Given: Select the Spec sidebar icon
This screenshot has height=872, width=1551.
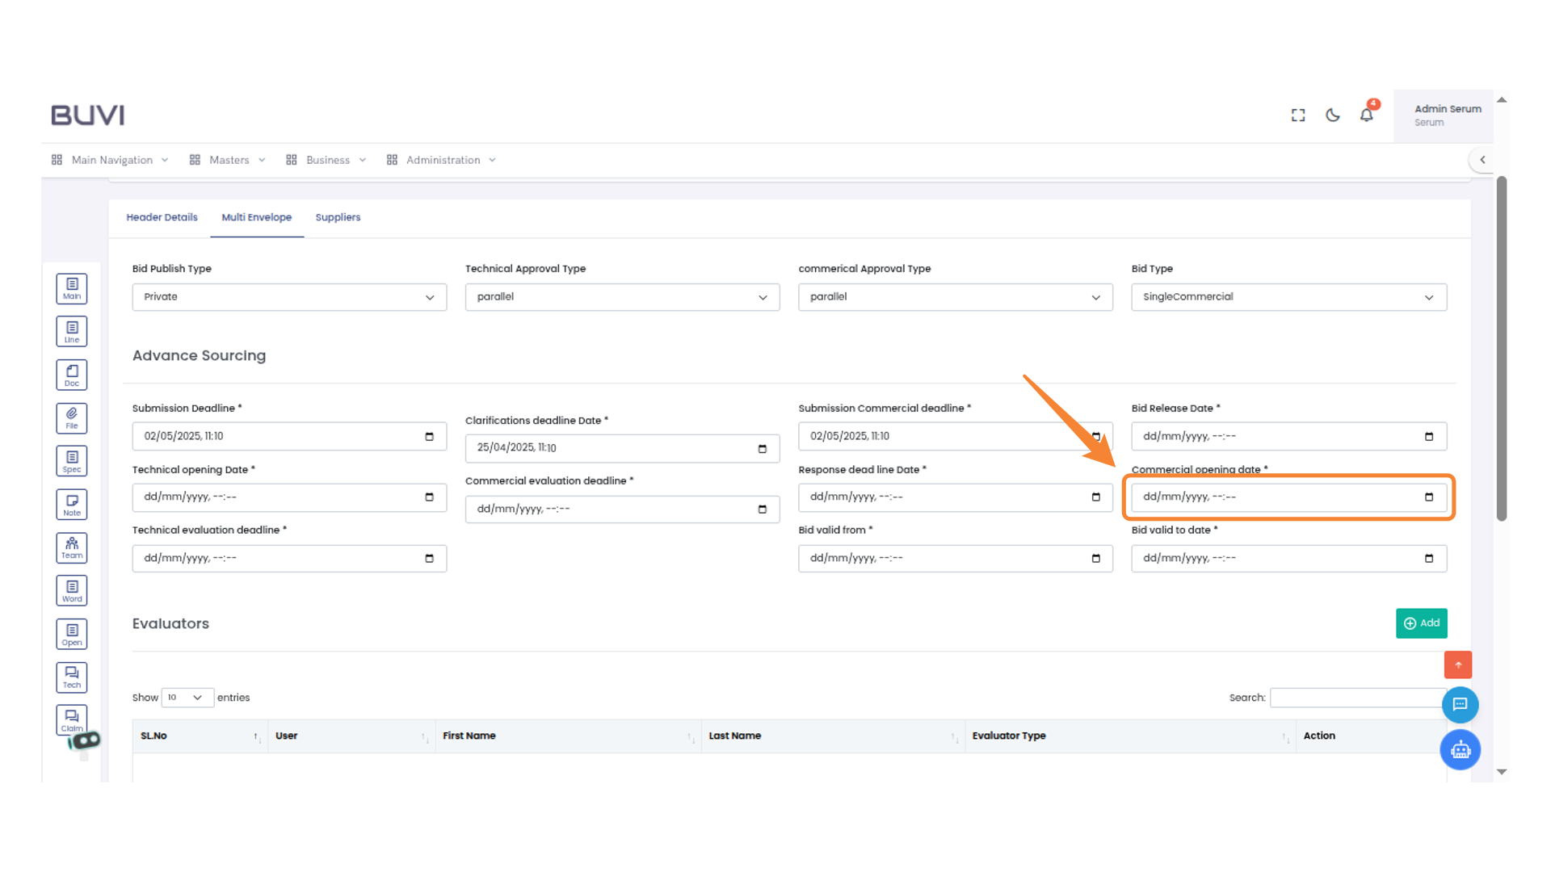Looking at the screenshot, I should click(72, 461).
